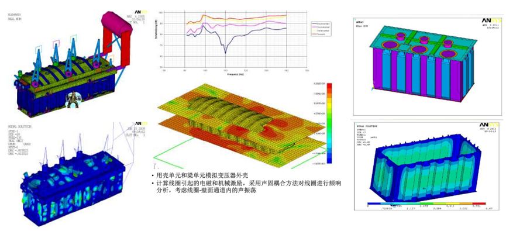Click the "NODAL SOLUTION" header on the left contour plot
Image resolution: width=506 pixels, height=231 pixels.
[20, 127]
